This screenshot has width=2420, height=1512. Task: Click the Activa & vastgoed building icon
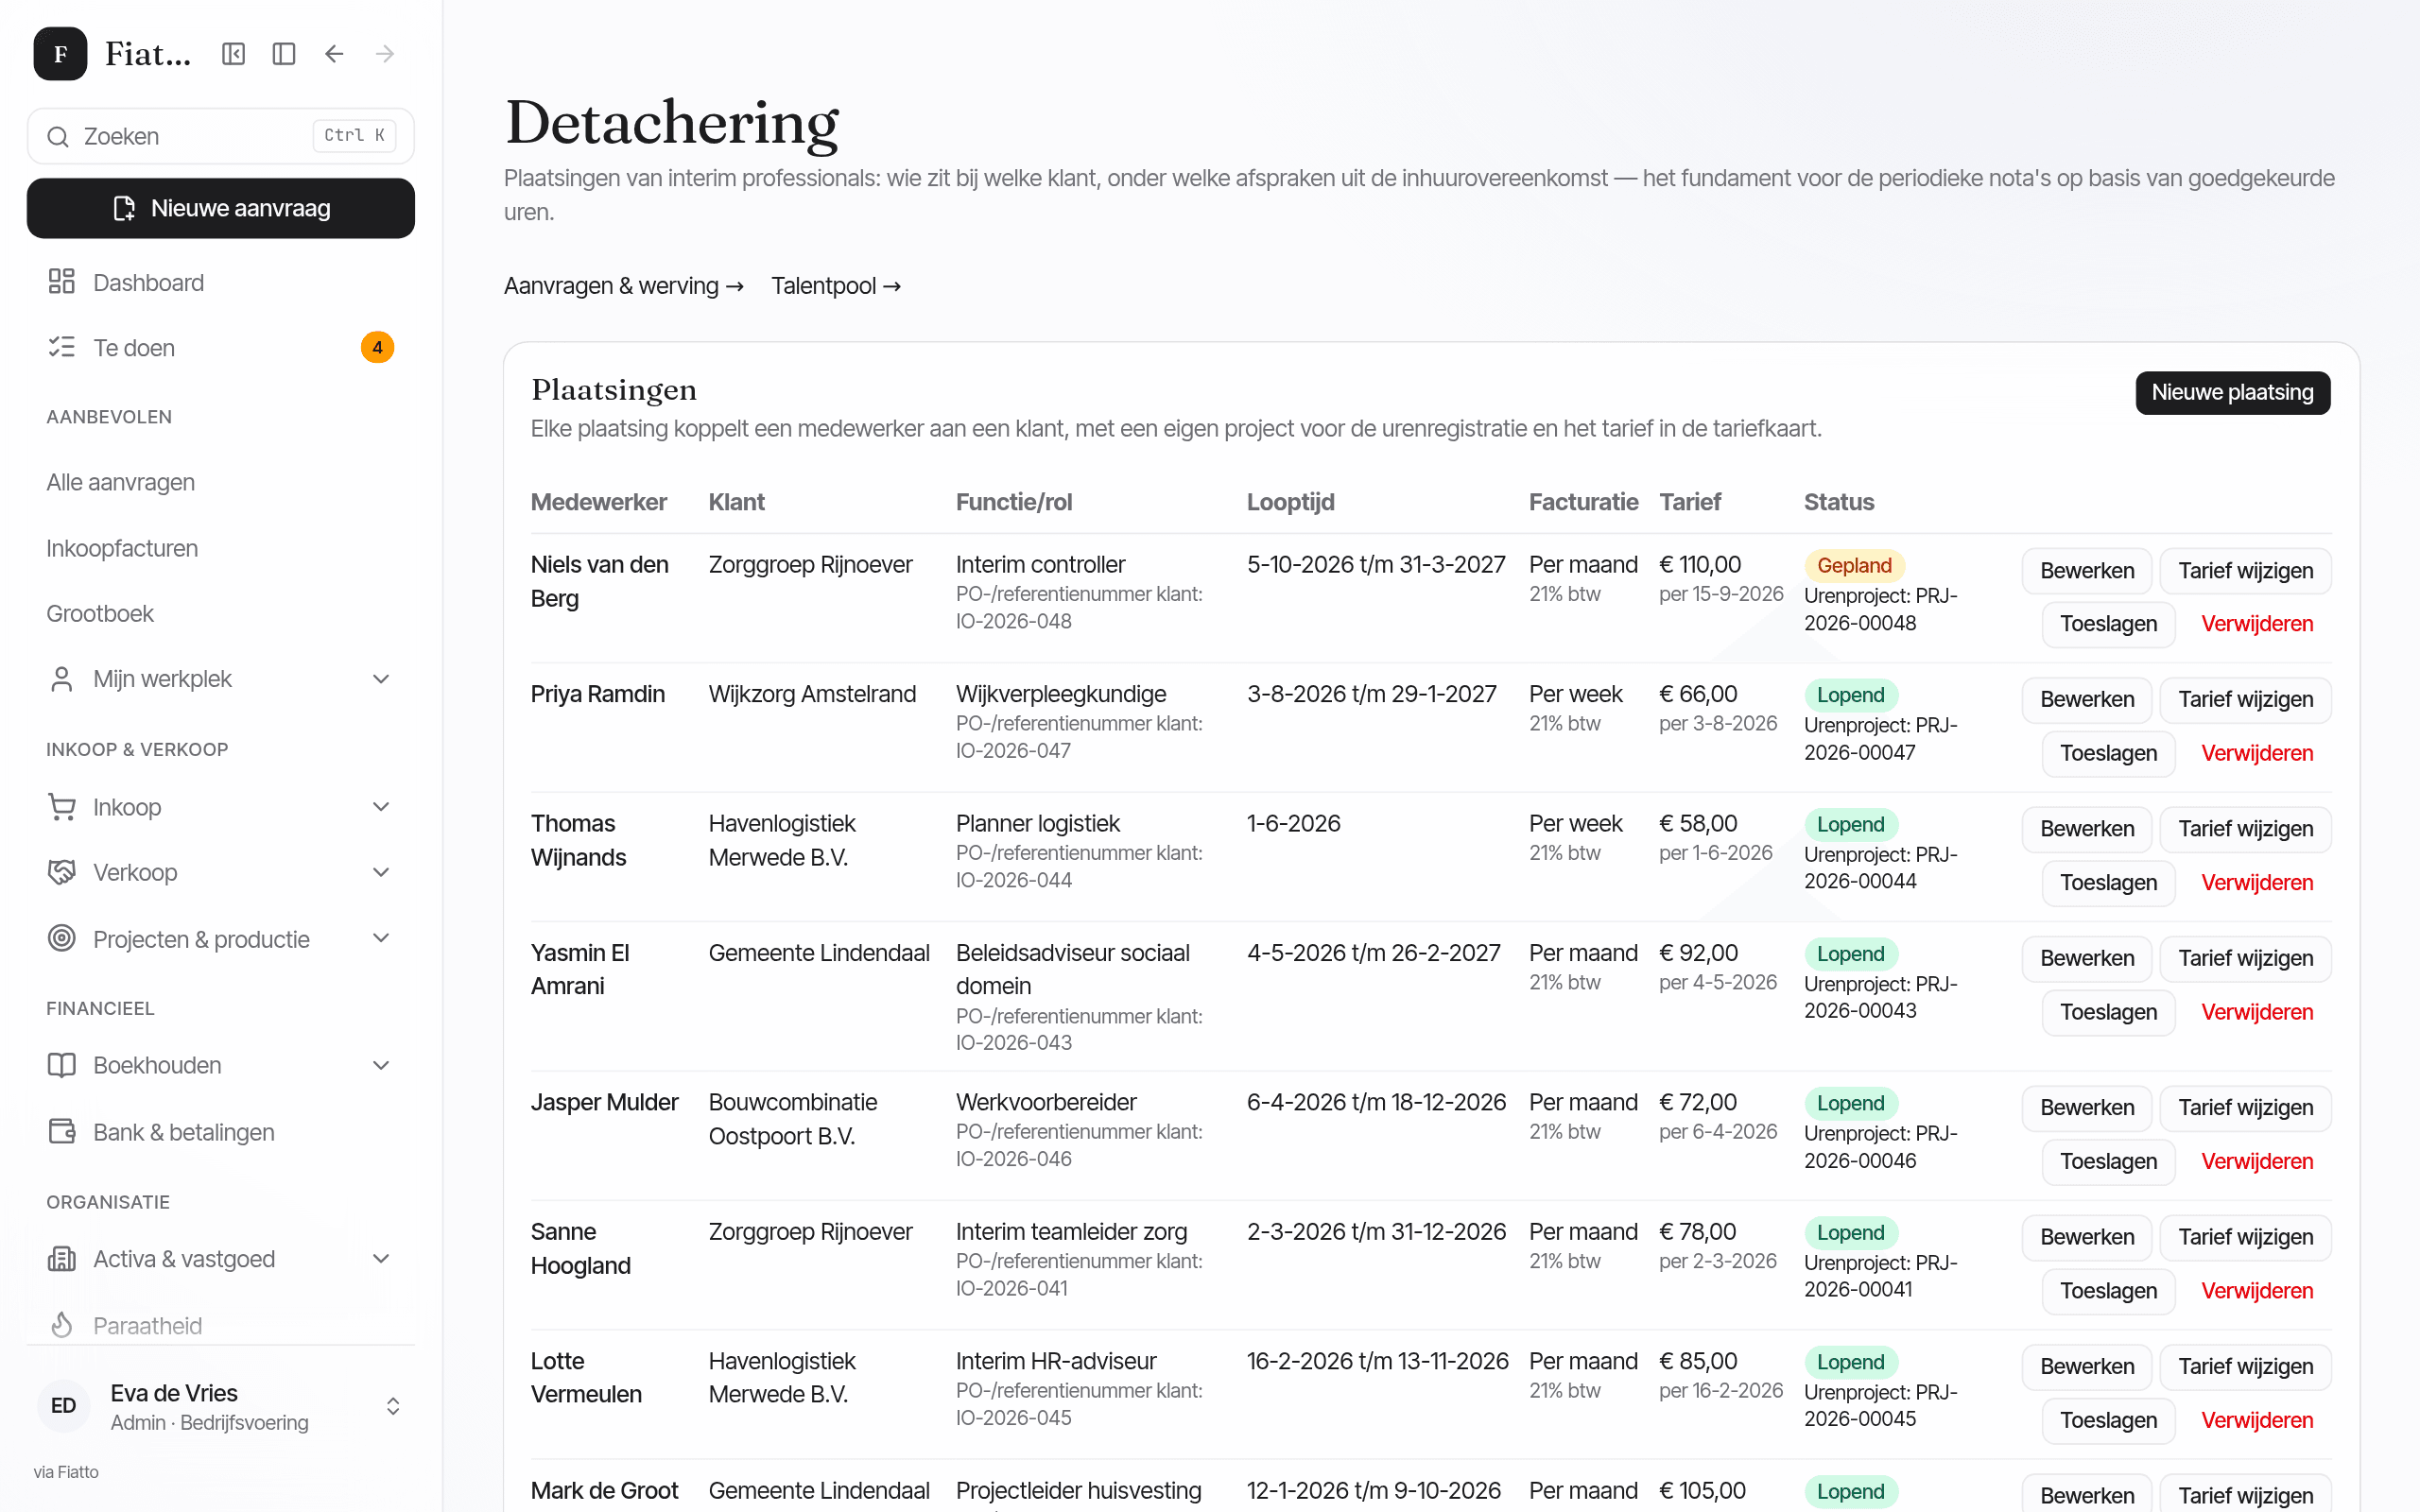click(x=62, y=1258)
